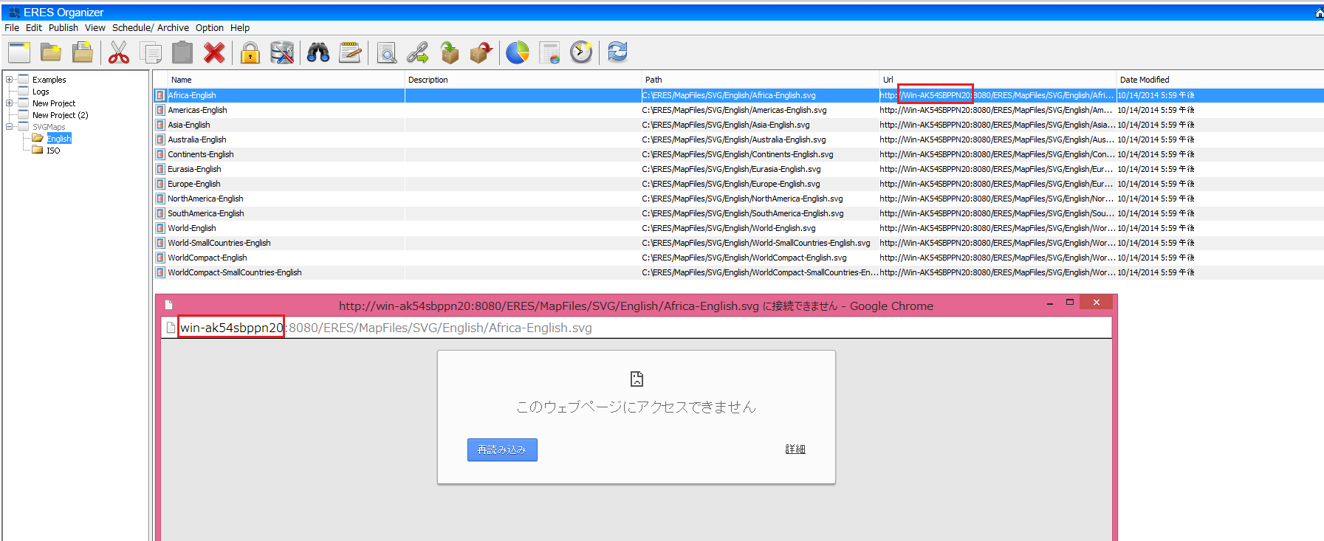Screen dimensions: 1324x541
Task: Select the Americas-English row
Action: point(738,110)
